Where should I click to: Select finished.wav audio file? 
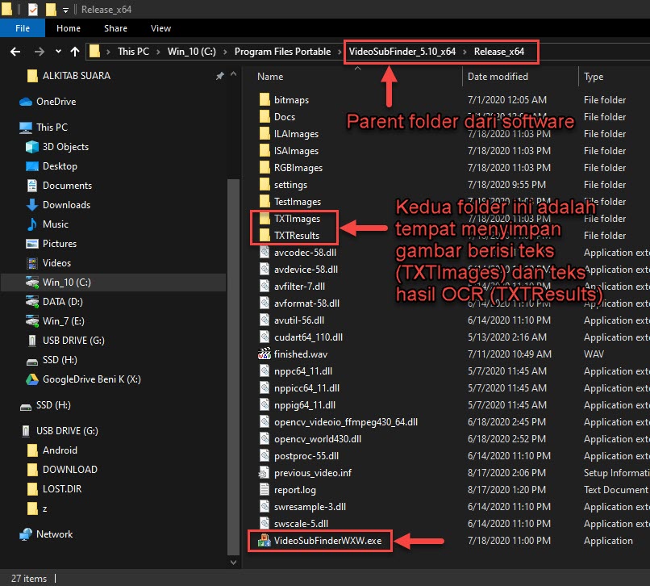pos(301,354)
